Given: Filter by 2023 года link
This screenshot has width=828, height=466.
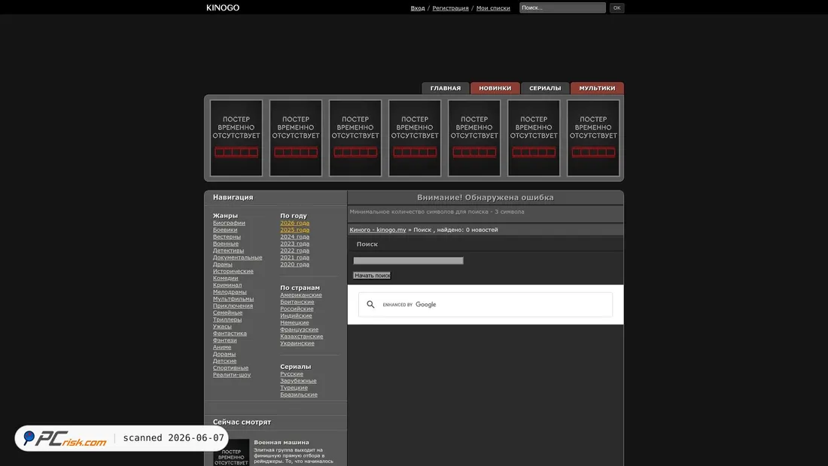Looking at the screenshot, I should click(294, 244).
